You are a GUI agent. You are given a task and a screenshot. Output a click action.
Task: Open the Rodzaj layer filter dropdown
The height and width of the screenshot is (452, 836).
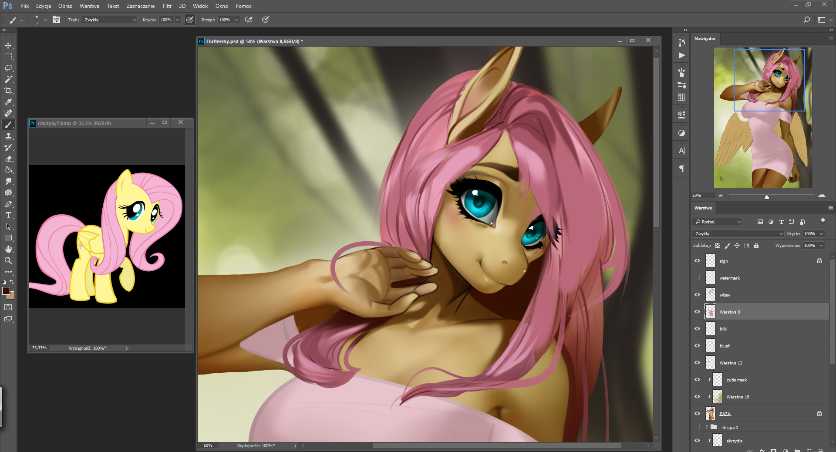point(717,222)
